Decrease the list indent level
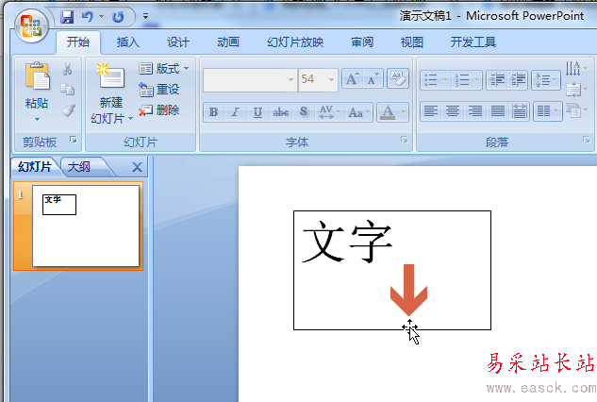The image size is (597, 402). pos(497,80)
